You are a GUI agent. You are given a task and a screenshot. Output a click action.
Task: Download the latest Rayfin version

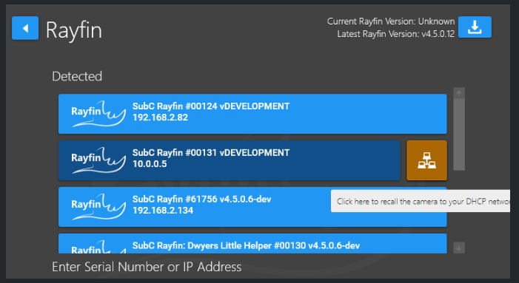[475, 27]
